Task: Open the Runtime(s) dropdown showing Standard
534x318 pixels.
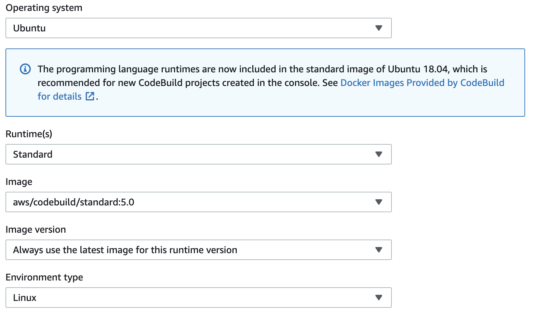Action: tap(198, 154)
